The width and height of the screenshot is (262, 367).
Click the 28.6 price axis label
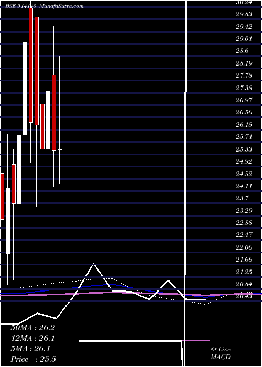click(x=242, y=51)
